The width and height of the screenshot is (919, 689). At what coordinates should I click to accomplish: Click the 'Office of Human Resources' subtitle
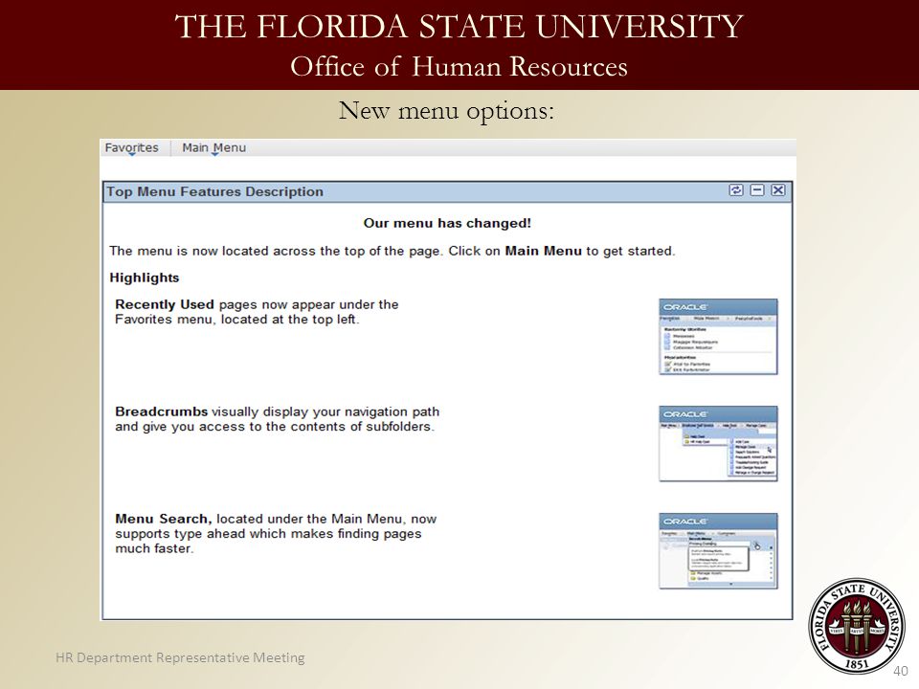[x=459, y=66]
